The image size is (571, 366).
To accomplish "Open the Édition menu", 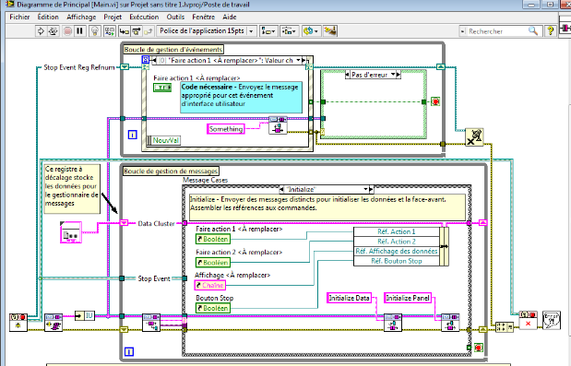I will (x=48, y=18).
